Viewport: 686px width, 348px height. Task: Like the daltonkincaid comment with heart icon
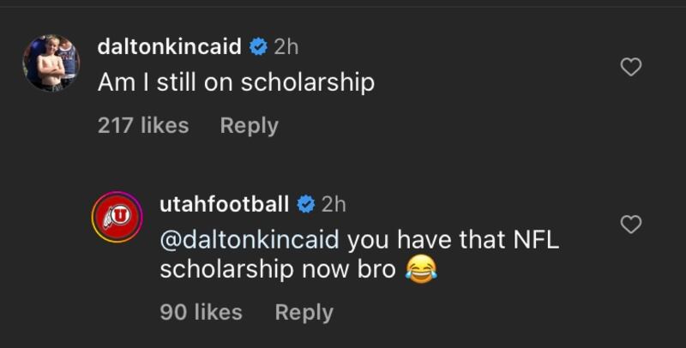pyautogui.click(x=631, y=67)
